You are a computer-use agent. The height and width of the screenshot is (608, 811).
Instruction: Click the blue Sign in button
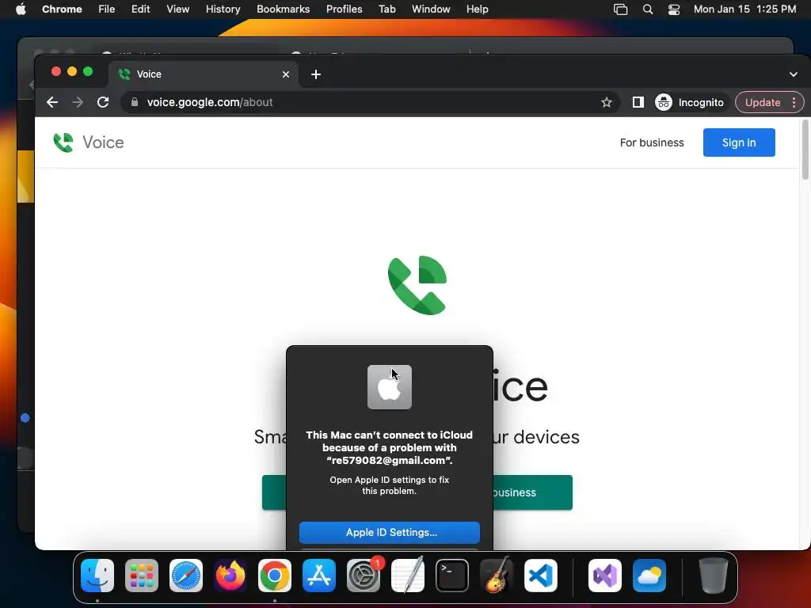coord(739,142)
